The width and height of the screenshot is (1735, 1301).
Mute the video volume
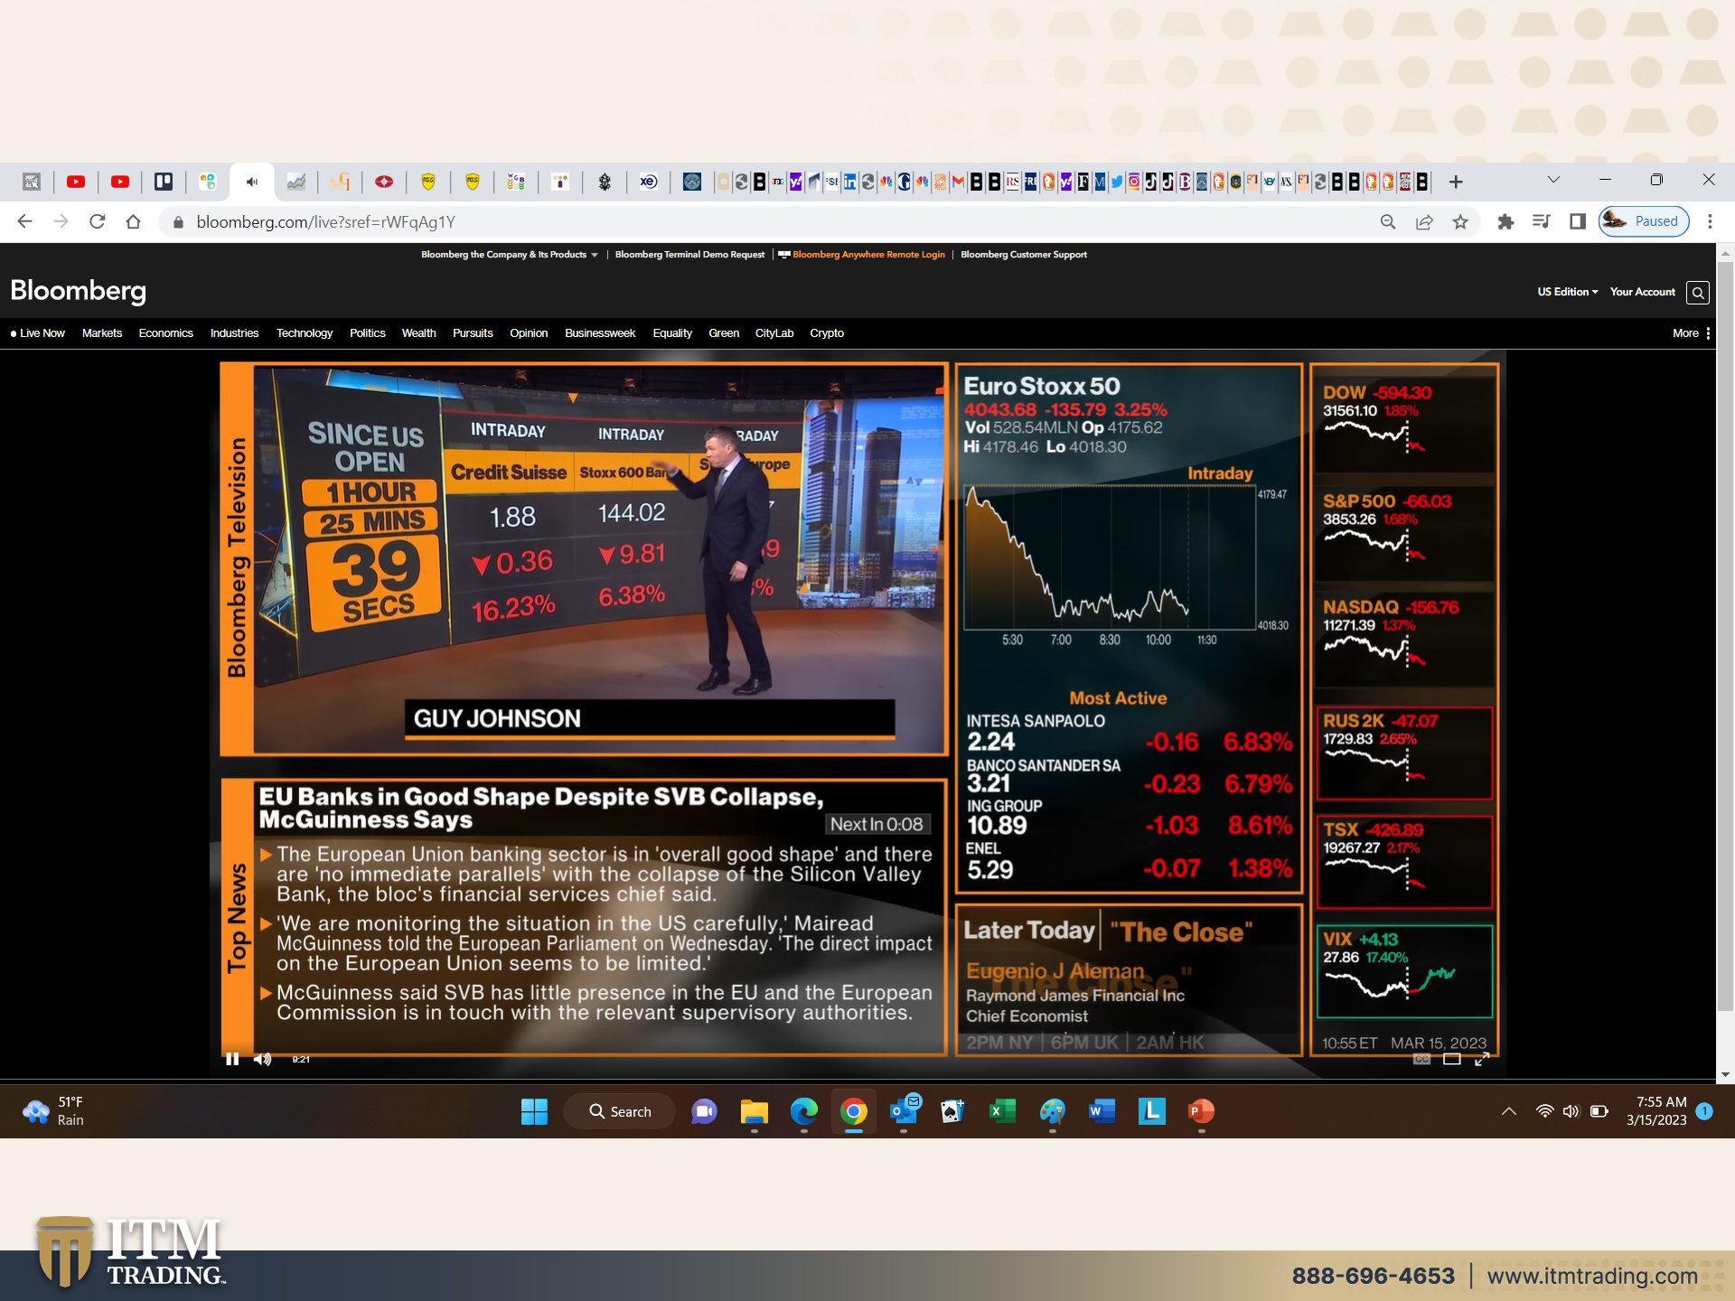coord(262,1059)
